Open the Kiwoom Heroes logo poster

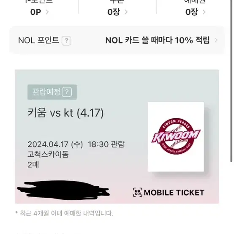[176, 137]
